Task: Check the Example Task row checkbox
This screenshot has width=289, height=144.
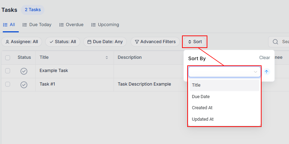Action: coord(8,71)
